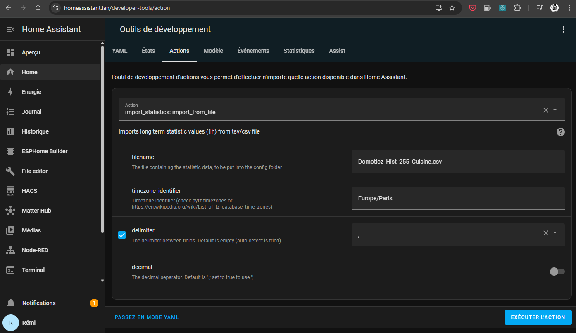
Task: Open the Notifications bell icon
Action: tap(11, 303)
